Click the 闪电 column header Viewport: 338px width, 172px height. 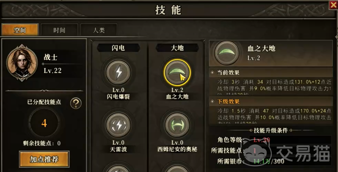(x=118, y=48)
